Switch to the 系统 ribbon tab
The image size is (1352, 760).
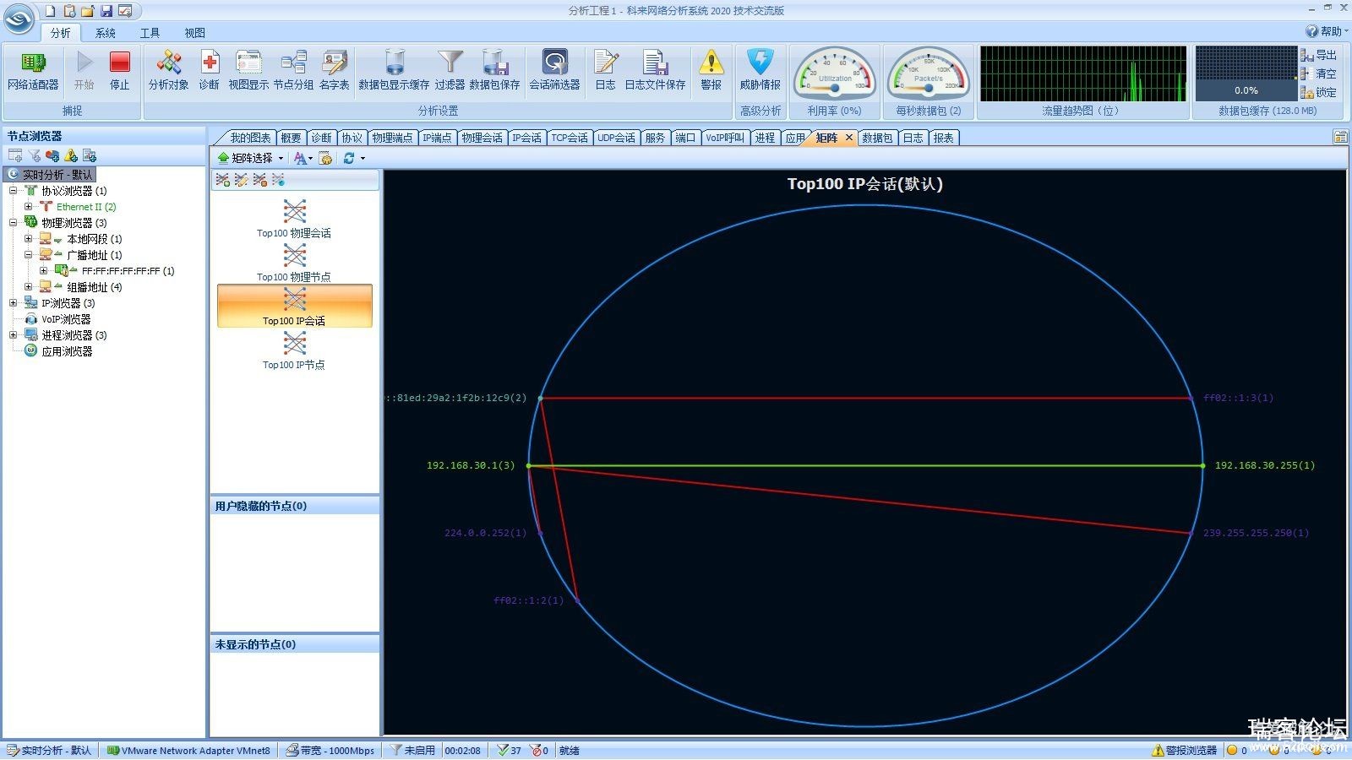(x=106, y=33)
